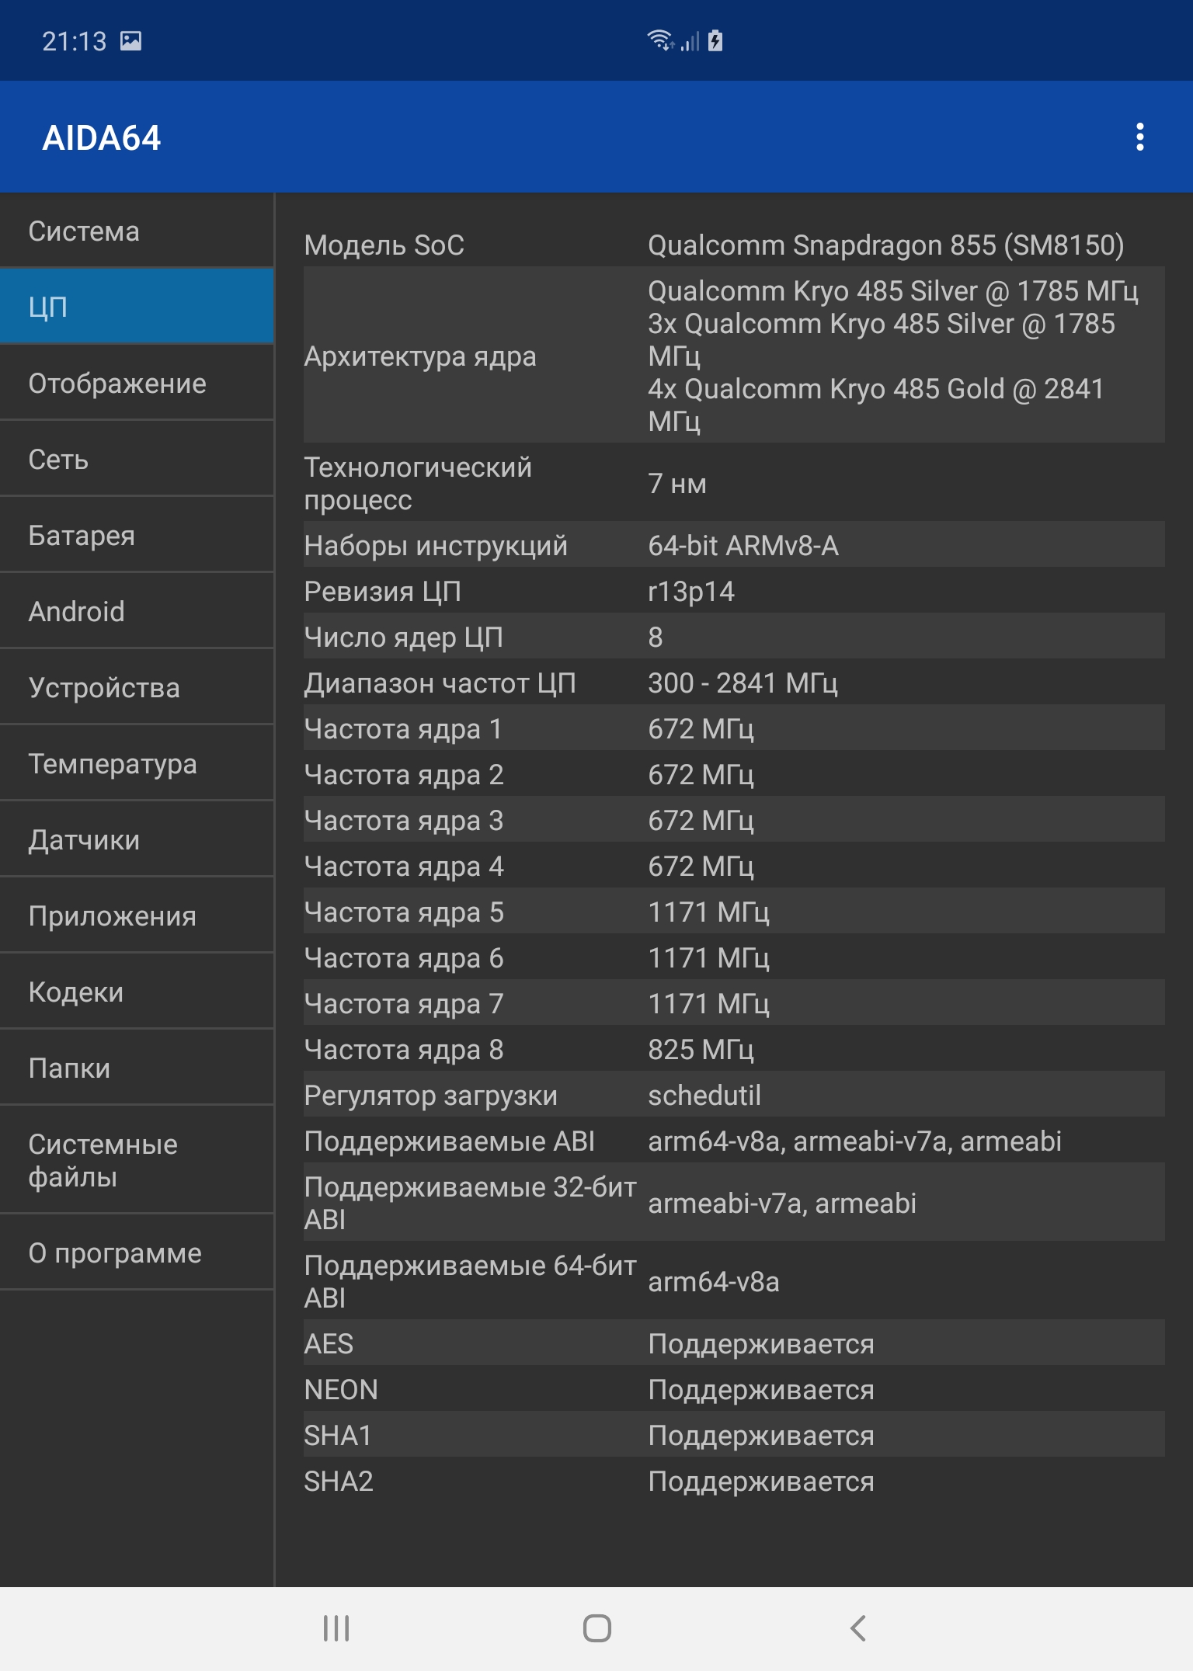This screenshot has width=1193, height=1671.
Task: Select the 64-bit ARMv8-A value
Action: (743, 546)
